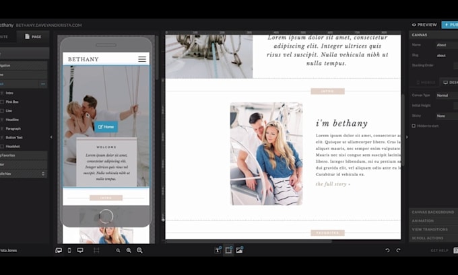Edit the canvas Slug field
The height and width of the screenshot is (275, 458).
pos(447,55)
